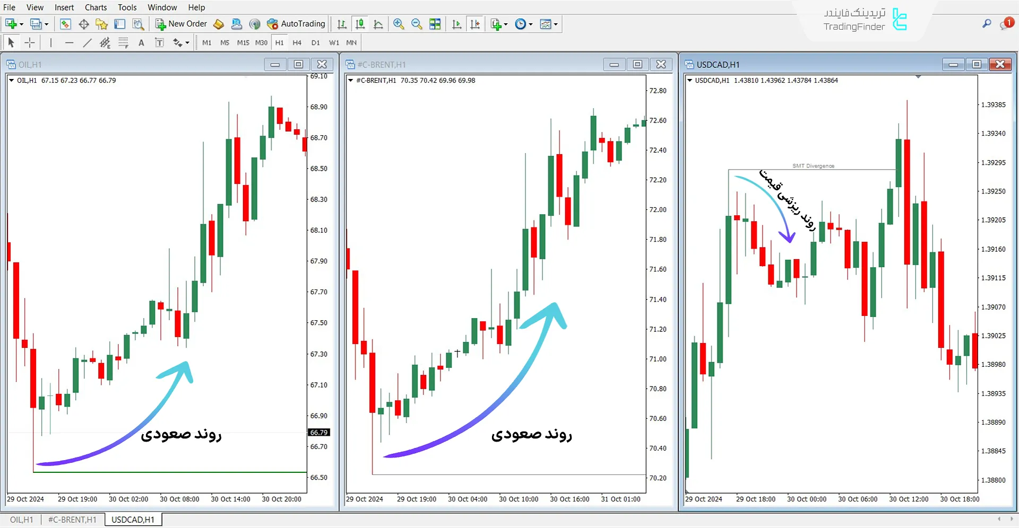Image resolution: width=1019 pixels, height=528 pixels.
Task: Open the Charts menu
Action: point(96,7)
